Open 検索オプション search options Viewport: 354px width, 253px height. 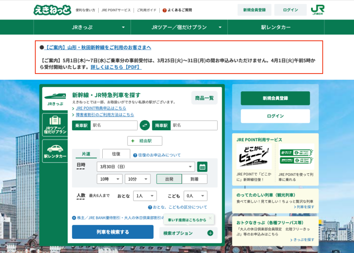click(x=189, y=233)
